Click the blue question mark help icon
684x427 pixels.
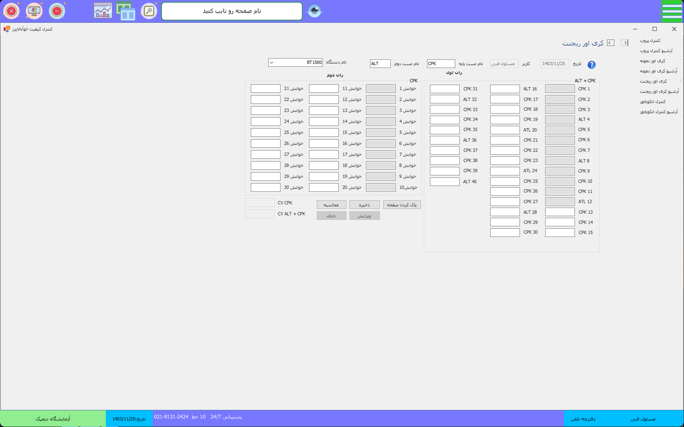[592, 65]
